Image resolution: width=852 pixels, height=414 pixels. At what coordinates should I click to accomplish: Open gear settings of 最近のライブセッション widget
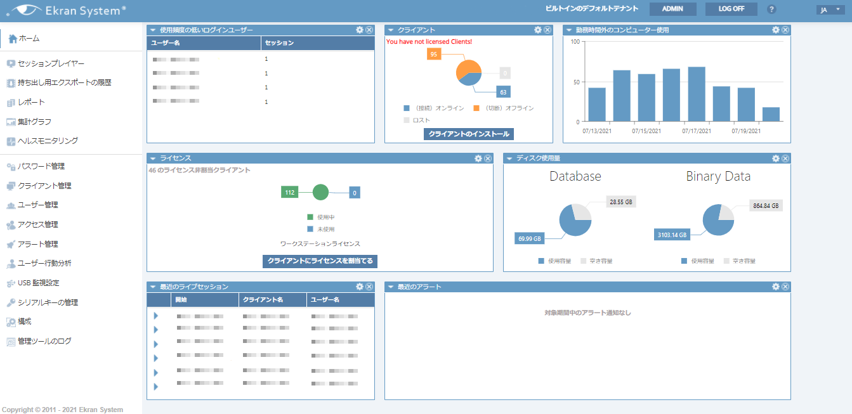[x=360, y=287]
